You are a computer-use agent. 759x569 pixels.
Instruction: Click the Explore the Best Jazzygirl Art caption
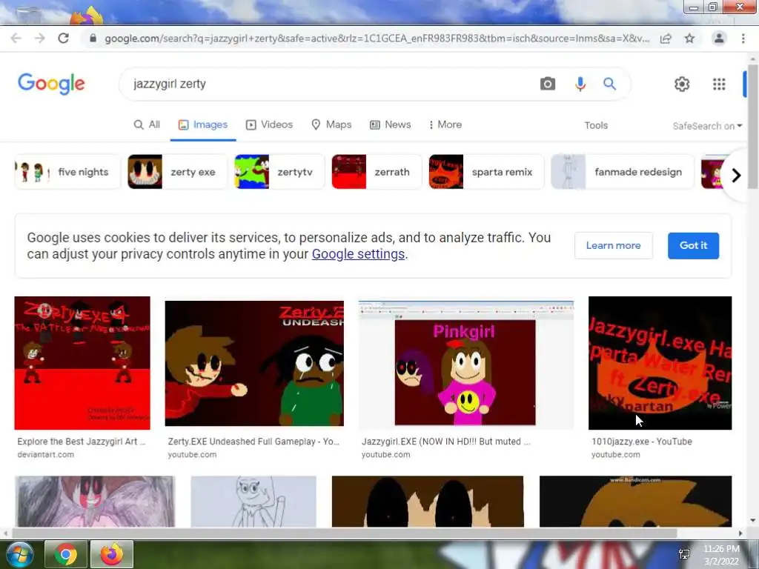82,442
